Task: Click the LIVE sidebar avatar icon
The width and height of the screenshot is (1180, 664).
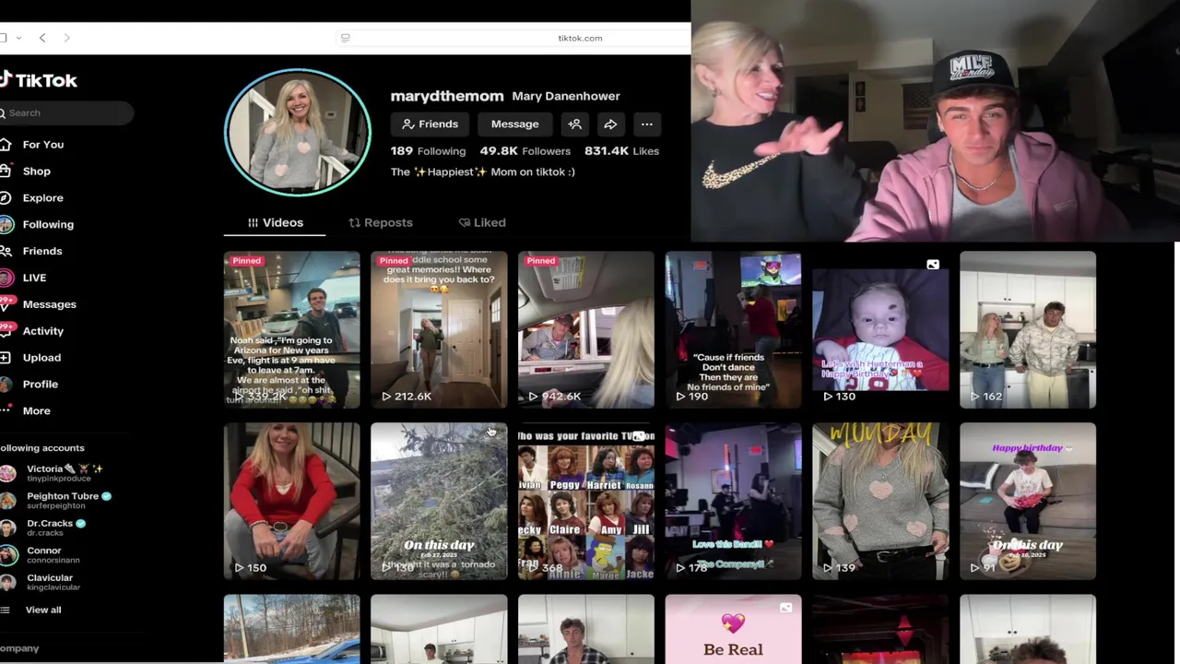Action: pos(6,278)
